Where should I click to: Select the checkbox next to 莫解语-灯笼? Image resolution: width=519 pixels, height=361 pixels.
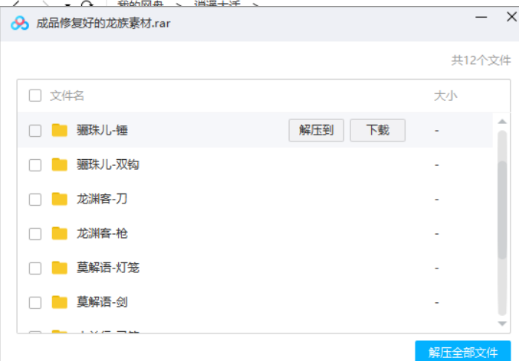[x=35, y=268]
